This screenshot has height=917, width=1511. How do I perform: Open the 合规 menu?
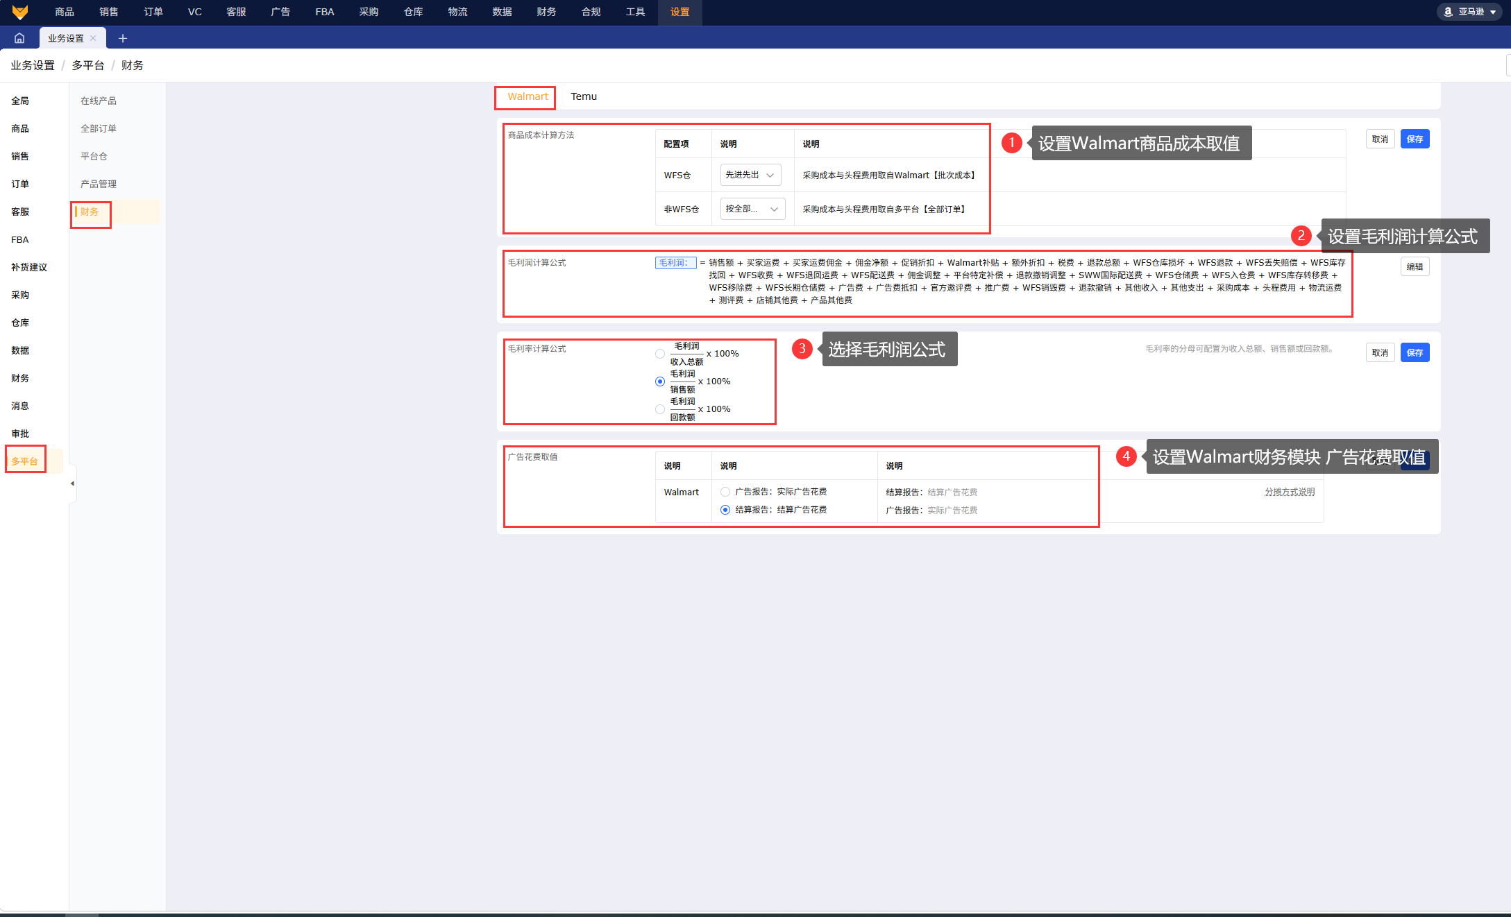point(591,12)
